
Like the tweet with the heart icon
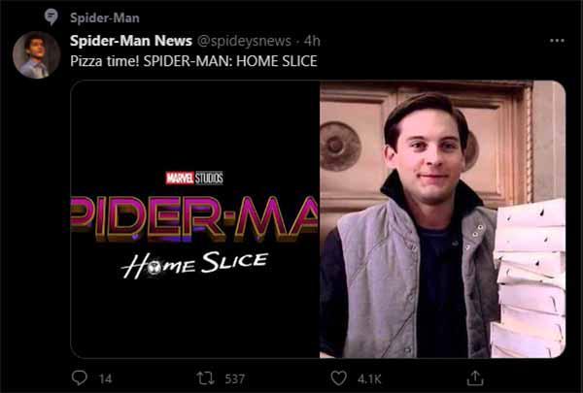[338, 378]
